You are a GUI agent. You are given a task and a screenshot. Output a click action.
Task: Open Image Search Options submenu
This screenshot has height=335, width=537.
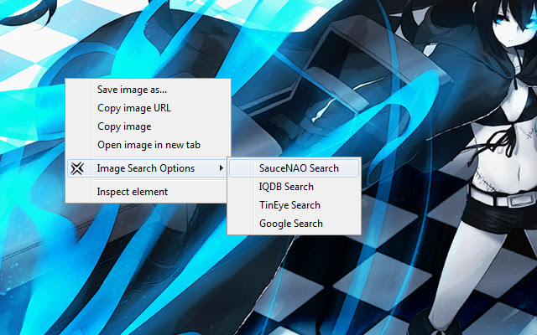(148, 168)
